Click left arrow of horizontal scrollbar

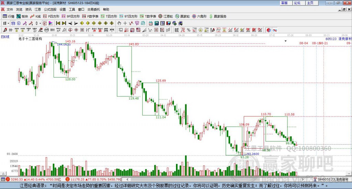click(x=127, y=179)
